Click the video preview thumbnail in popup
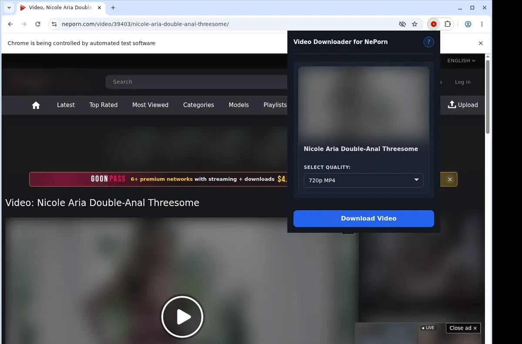Screen dimensions: 522x344 (364, 103)
